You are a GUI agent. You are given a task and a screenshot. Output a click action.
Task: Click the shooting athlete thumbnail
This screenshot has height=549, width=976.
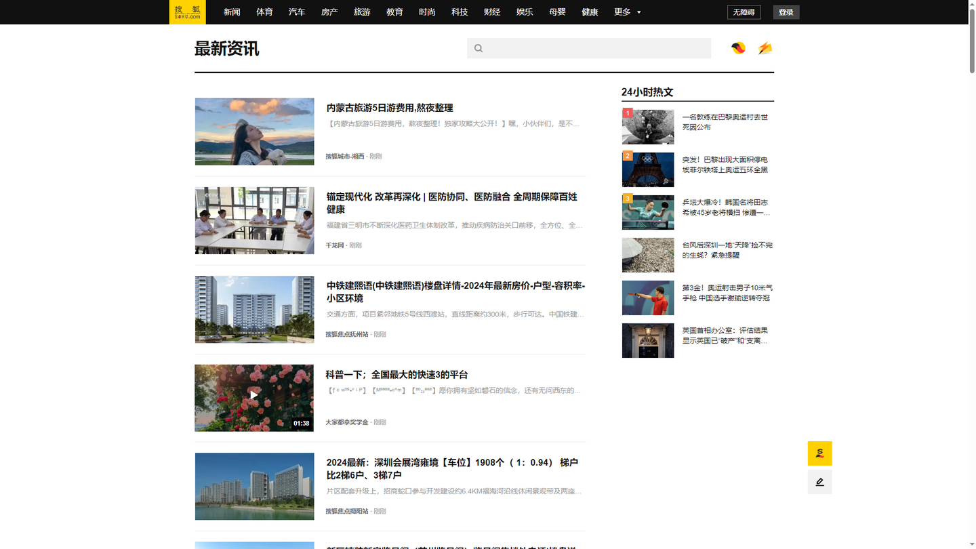click(x=648, y=298)
